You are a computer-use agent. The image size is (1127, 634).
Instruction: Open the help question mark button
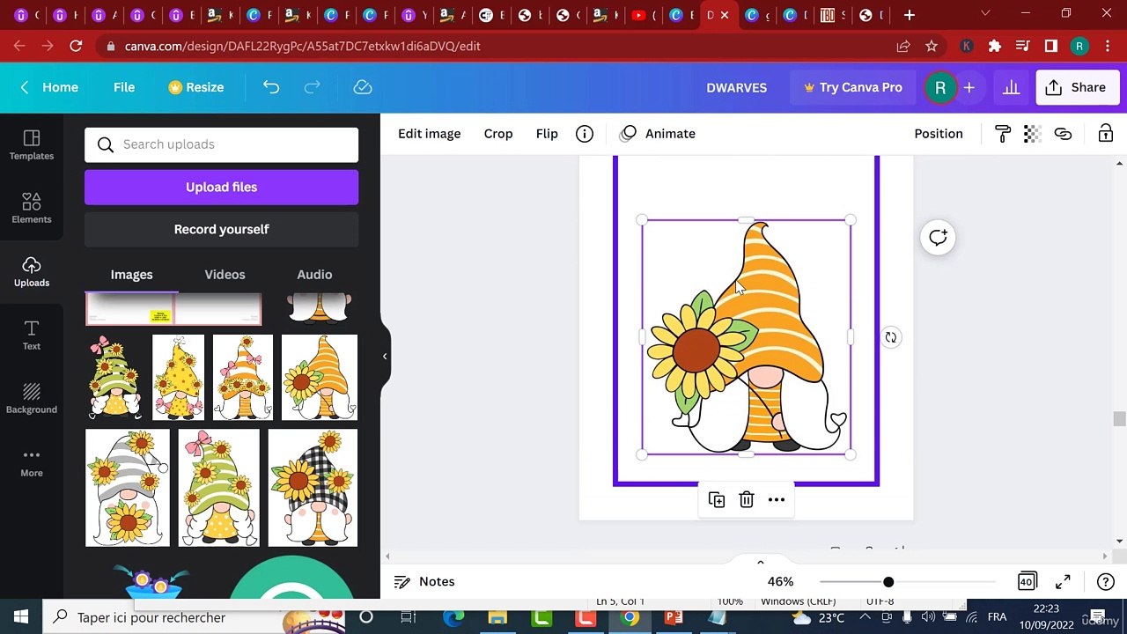[x=1106, y=582]
